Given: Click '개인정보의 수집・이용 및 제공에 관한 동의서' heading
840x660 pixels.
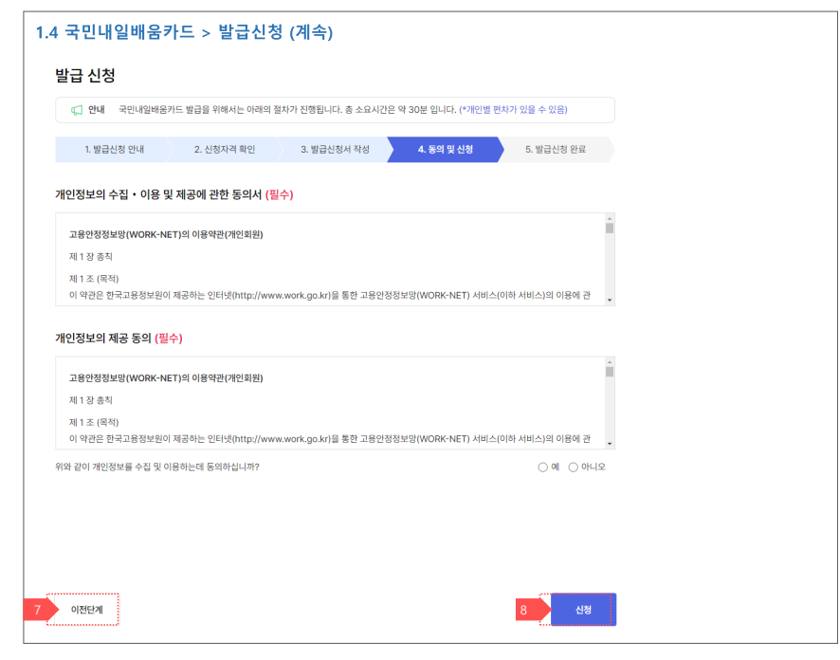Looking at the screenshot, I should [x=158, y=194].
